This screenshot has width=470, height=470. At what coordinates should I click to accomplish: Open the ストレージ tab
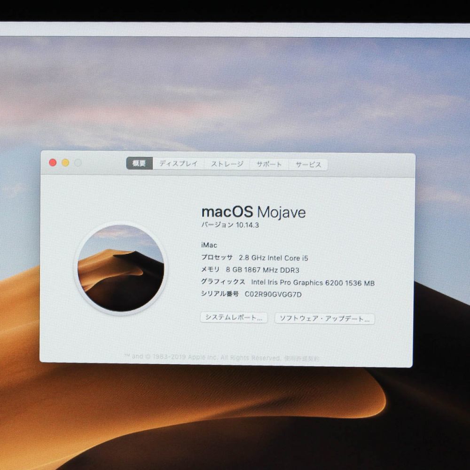(227, 164)
